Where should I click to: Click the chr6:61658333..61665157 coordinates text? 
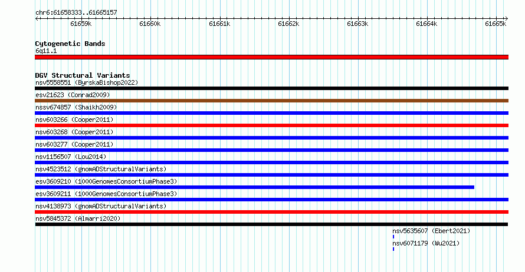[x=76, y=13]
